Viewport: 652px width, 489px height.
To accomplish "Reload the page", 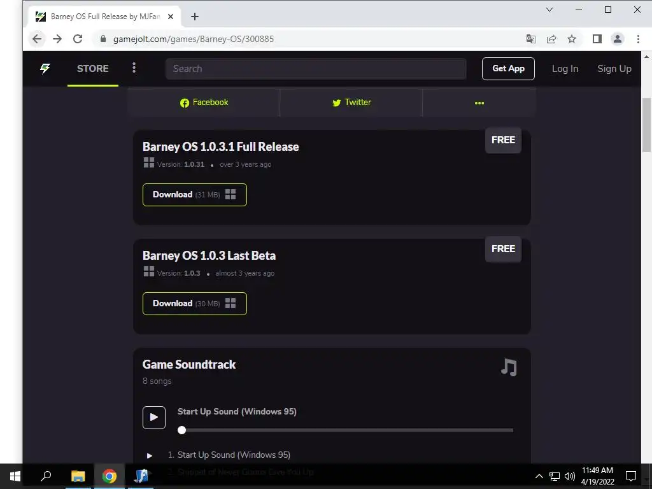I will click(x=78, y=39).
